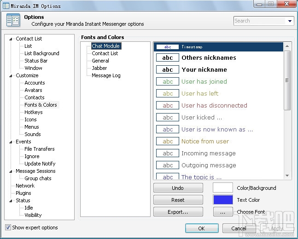The width and height of the screenshot is (298, 239).
Task: Click the abc preview for Others nicknames
Action: [x=168, y=57]
